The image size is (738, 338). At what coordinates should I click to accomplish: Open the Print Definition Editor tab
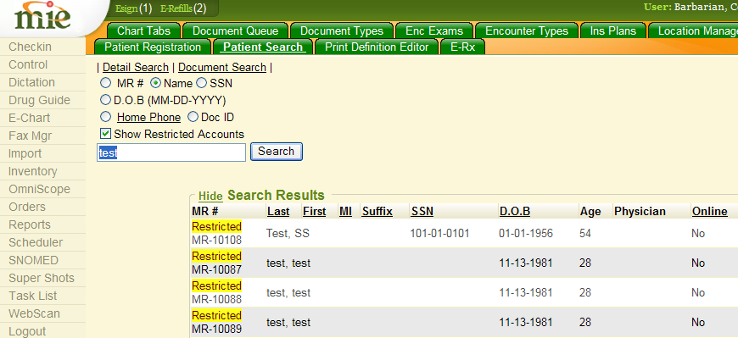[x=377, y=47]
